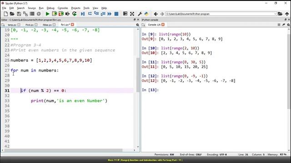291x163 pixels.
Task: Select the Console 1/A tab
Action: (154, 25)
